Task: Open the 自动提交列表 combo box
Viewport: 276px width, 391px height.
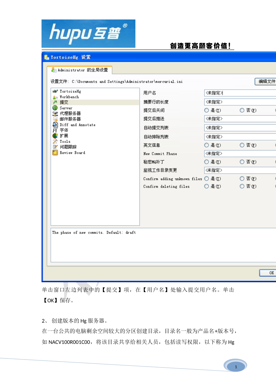Action: [x=240, y=128]
